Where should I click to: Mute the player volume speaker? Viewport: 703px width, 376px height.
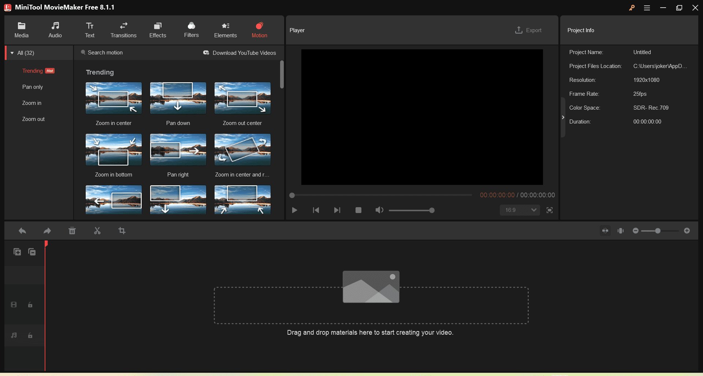[379, 210]
